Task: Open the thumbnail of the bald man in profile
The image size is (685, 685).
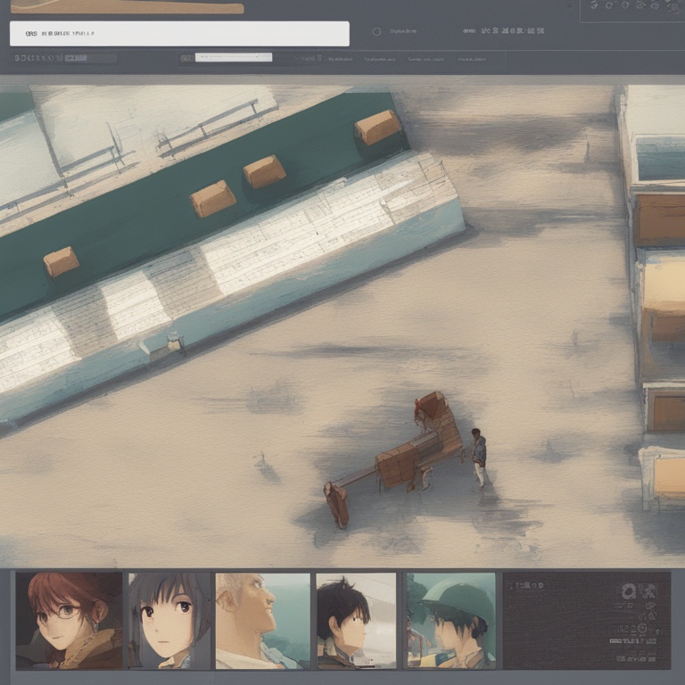Action: 263,621
